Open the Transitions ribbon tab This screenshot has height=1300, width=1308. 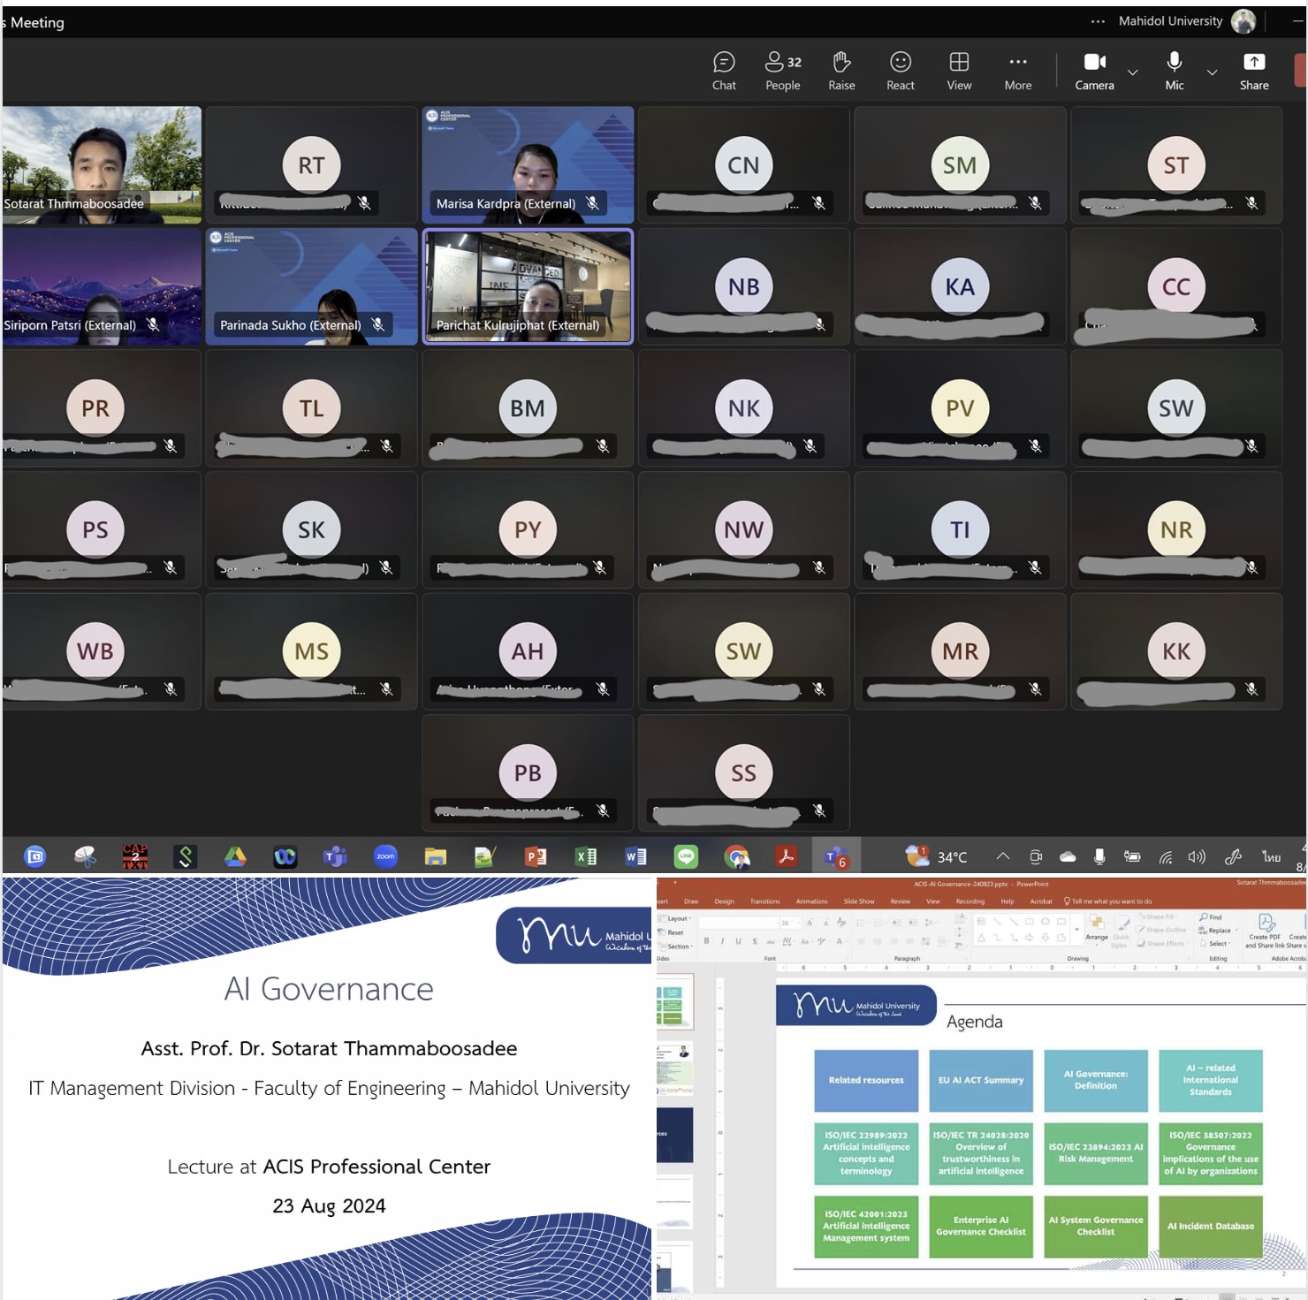pos(764,901)
